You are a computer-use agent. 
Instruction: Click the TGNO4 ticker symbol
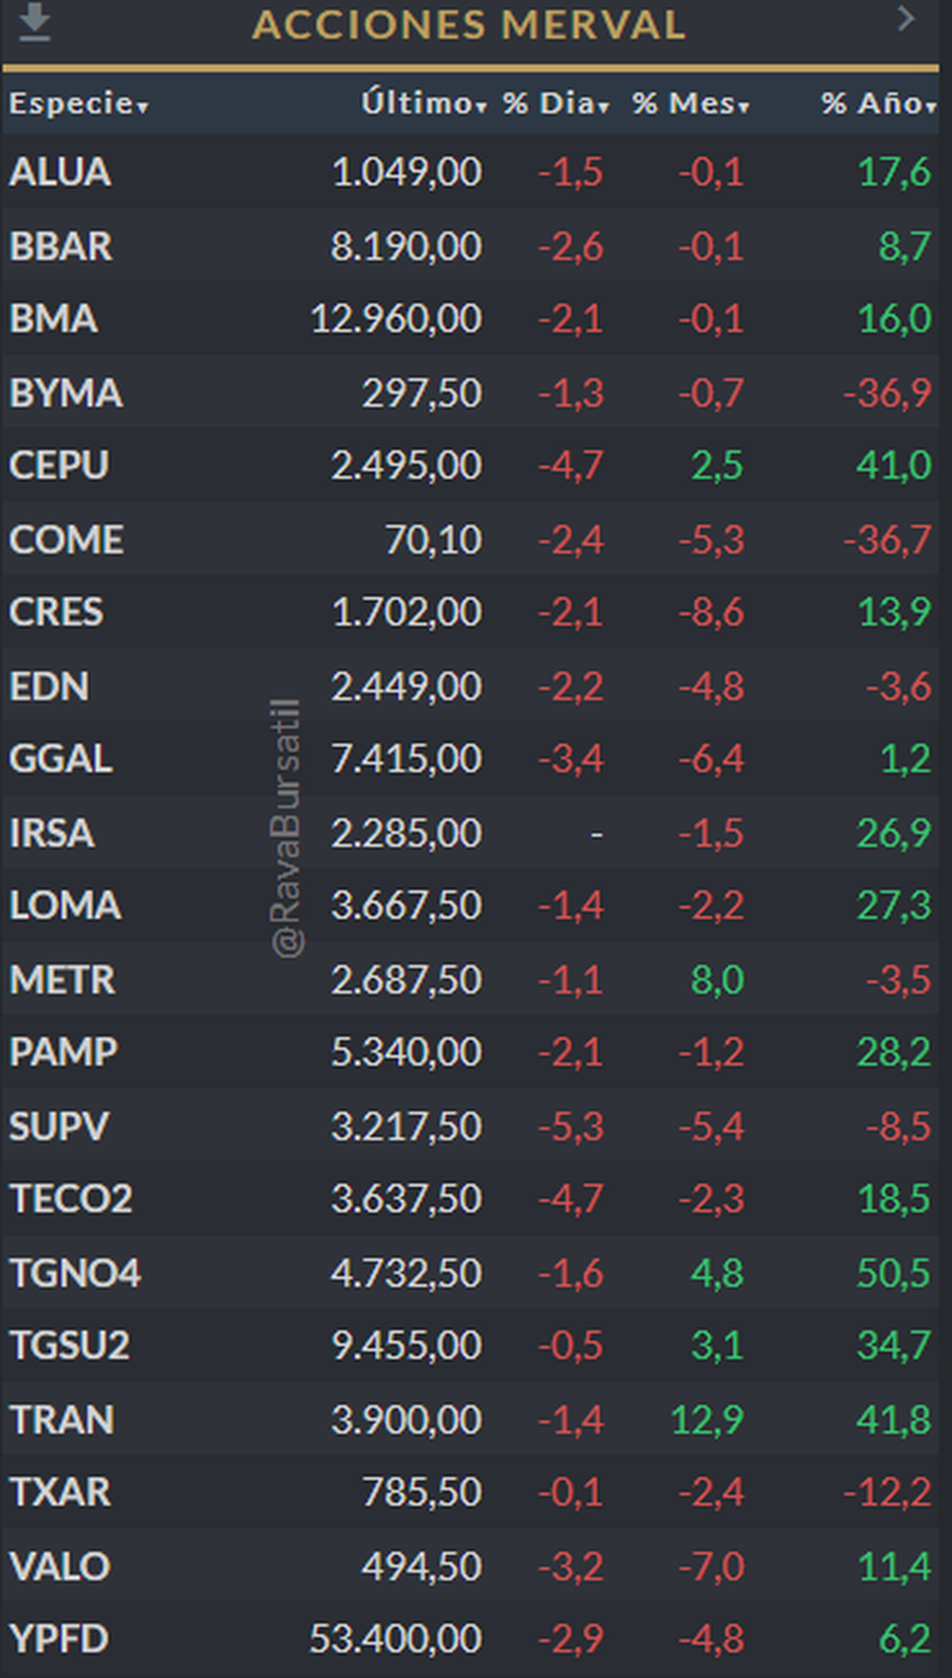(75, 1273)
